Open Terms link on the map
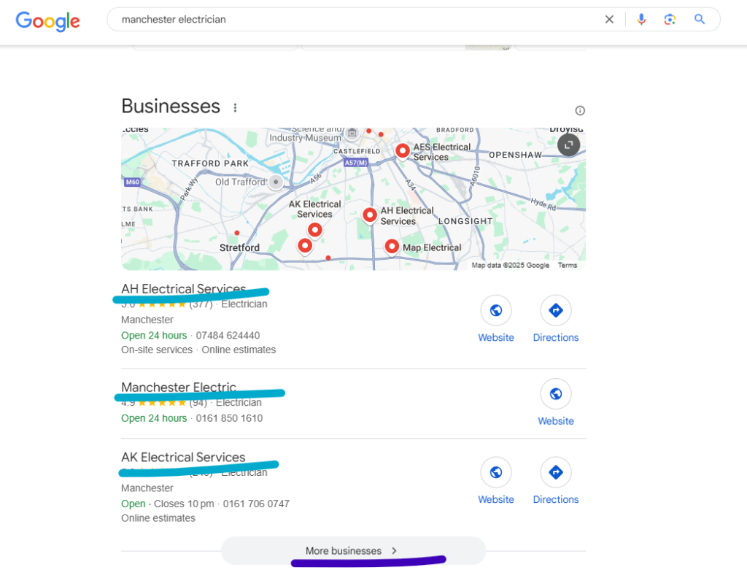Image resolution: width=747 pixels, height=570 pixels. click(568, 266)
